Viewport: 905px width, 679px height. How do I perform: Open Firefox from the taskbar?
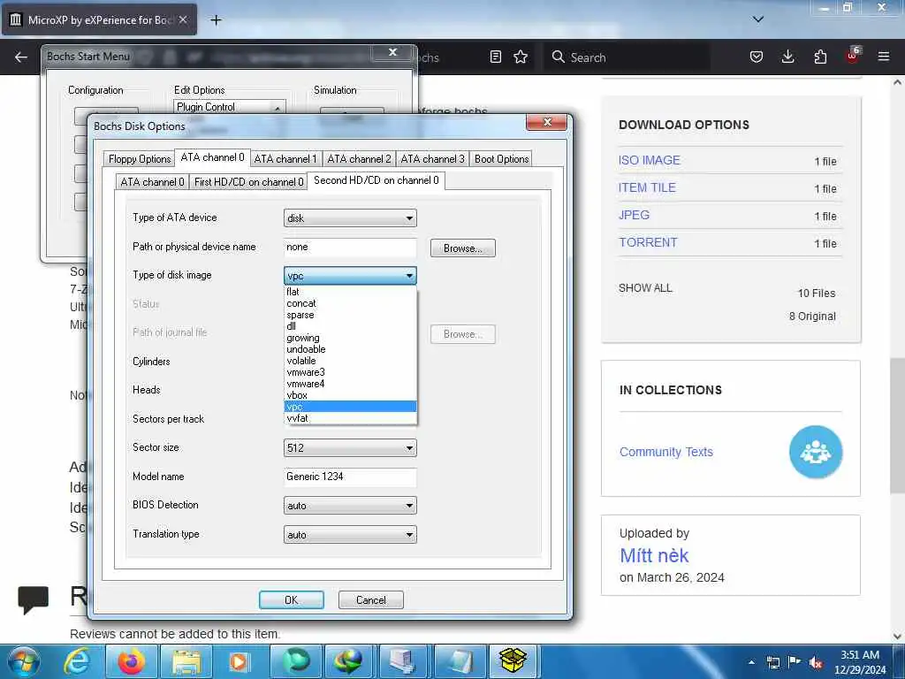click(131, 661)
